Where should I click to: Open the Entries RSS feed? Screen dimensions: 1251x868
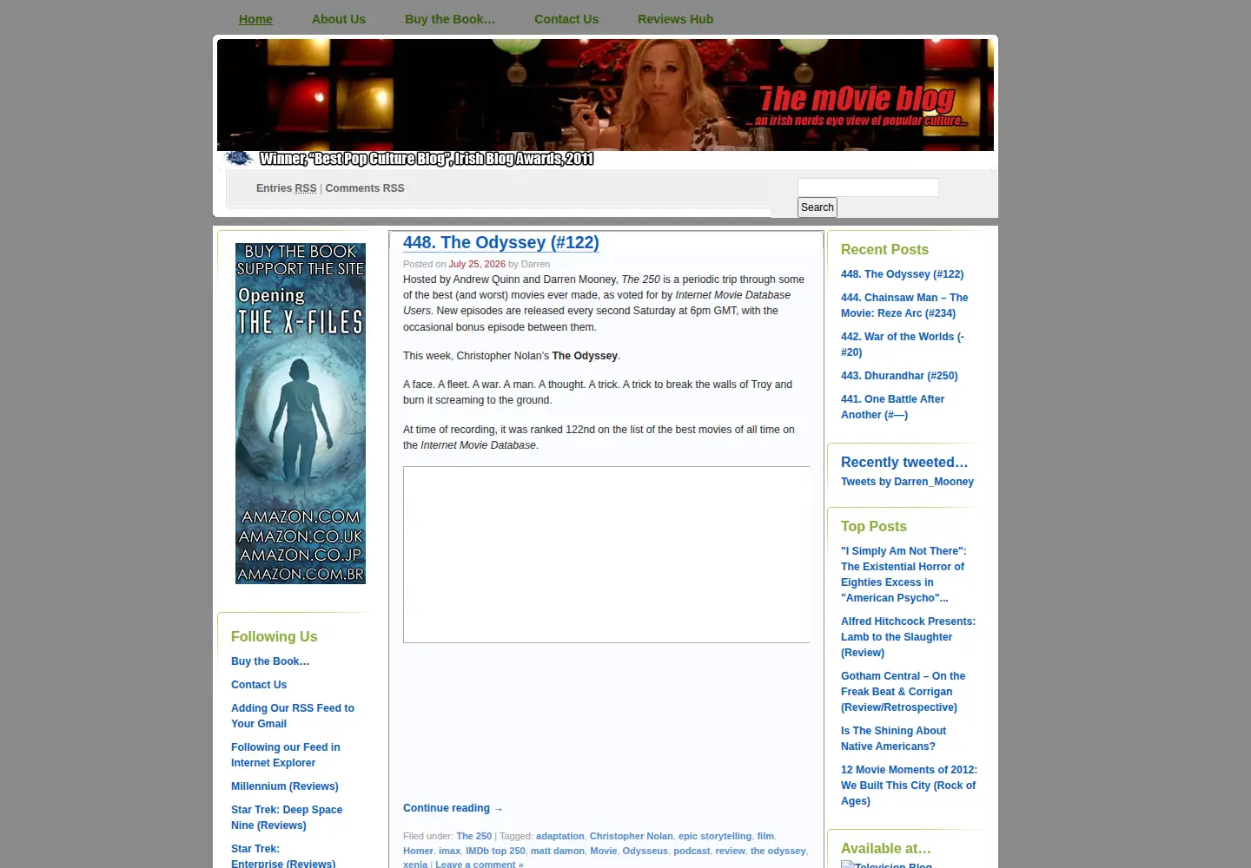pos(287,188)
